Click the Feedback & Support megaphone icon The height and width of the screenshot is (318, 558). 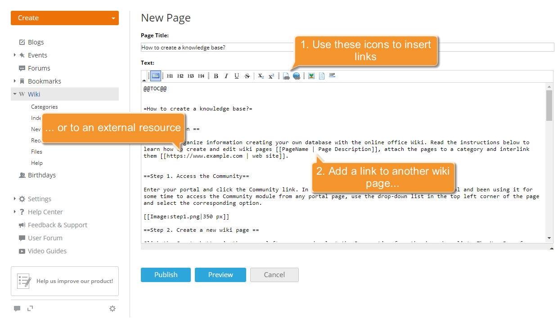[22, 225]
